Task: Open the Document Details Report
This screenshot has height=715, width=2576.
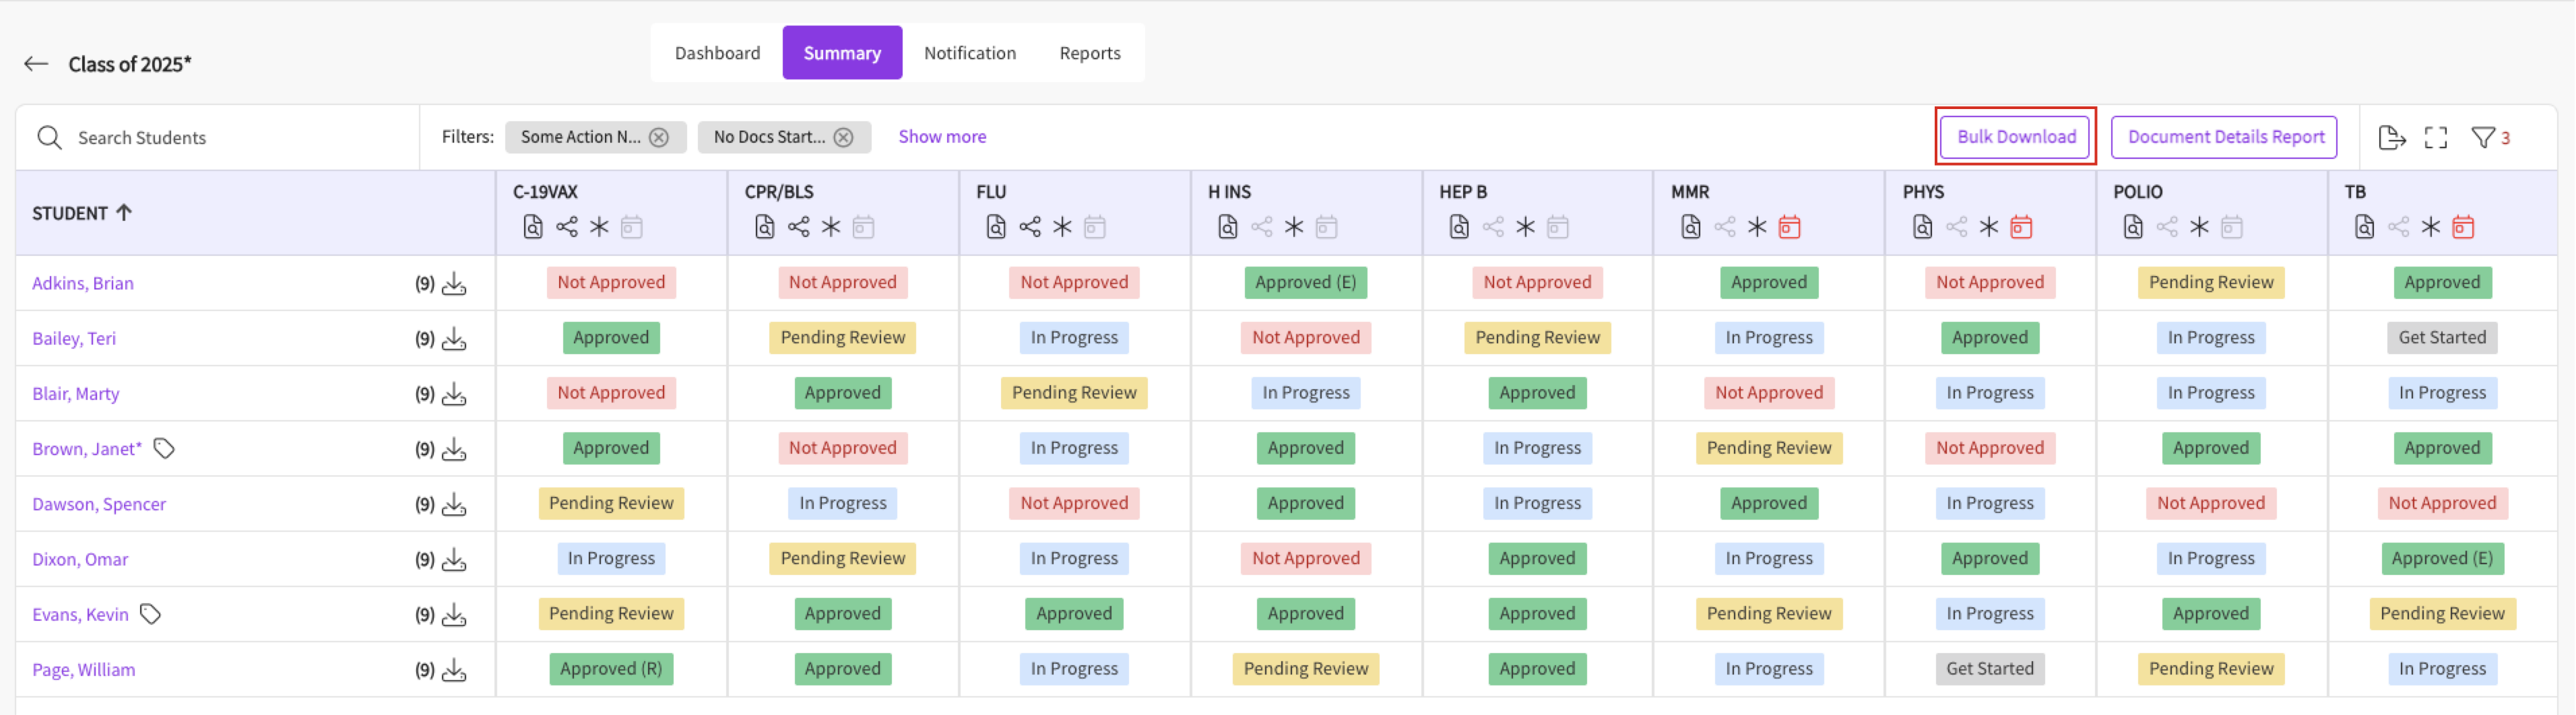Action: point(2224,137)
